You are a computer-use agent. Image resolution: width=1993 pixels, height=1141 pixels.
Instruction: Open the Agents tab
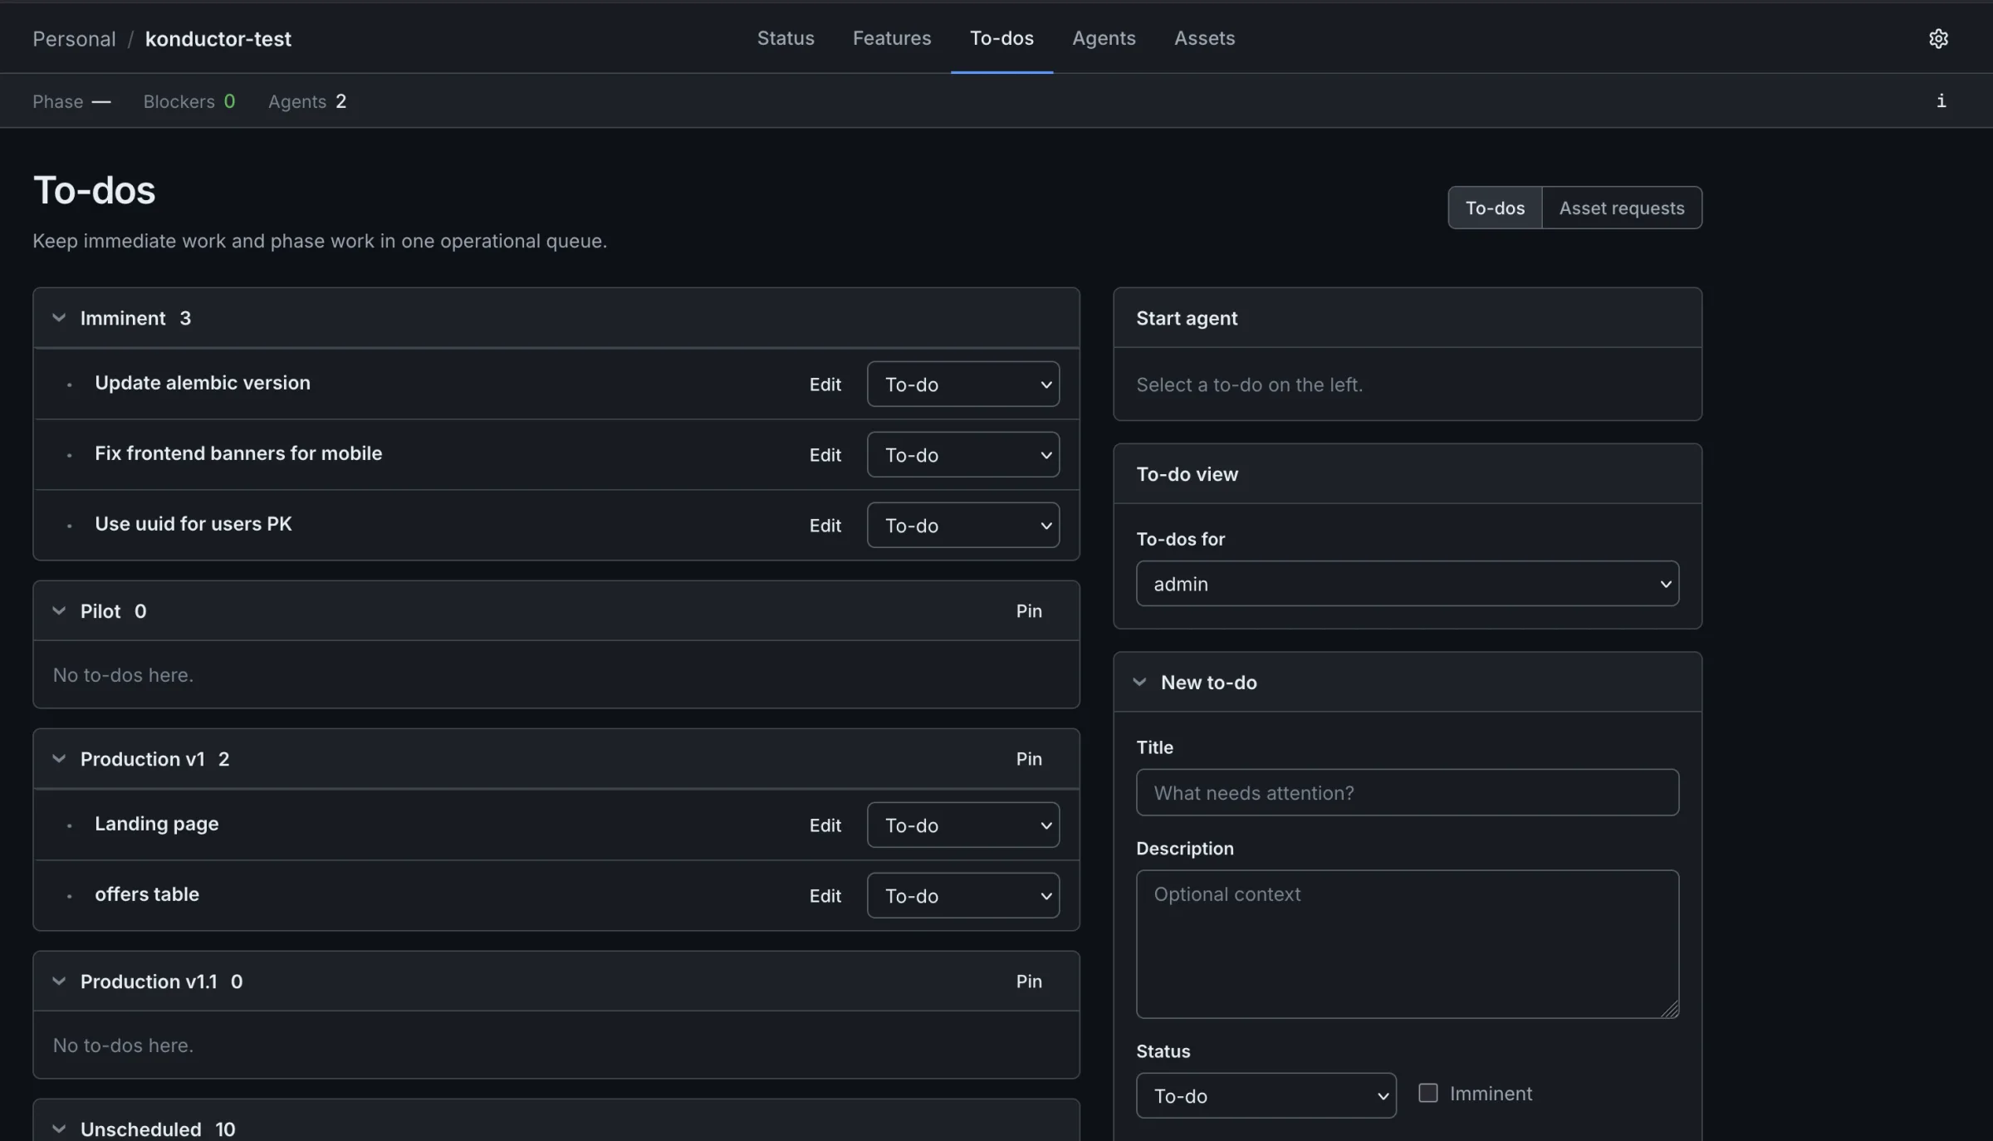click(x=1104, y=38)
